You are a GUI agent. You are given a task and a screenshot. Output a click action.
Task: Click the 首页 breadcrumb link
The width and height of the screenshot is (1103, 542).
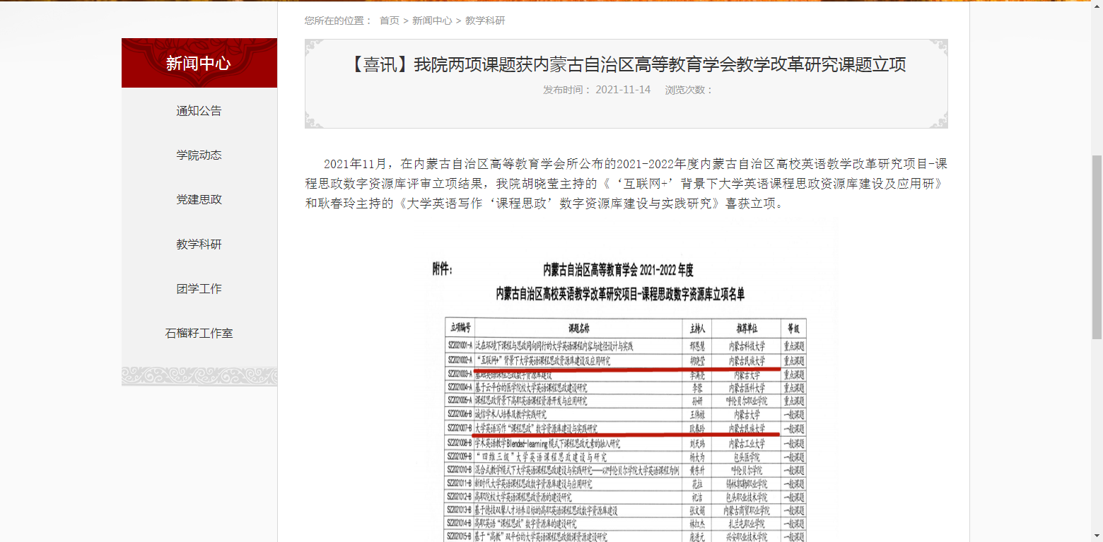tap(389, 20)
